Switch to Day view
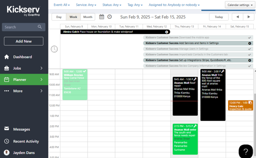256x158 pixels. click(x=59, y=17)
